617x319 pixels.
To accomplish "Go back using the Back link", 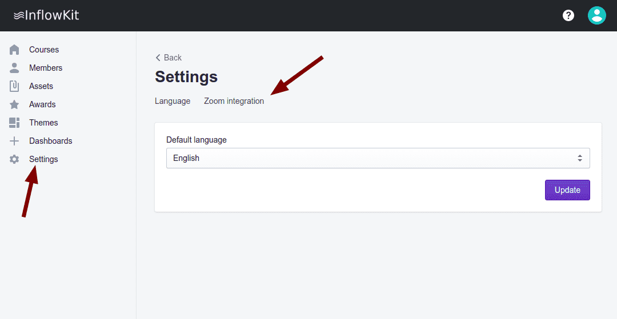I will [x=169, y=58].
